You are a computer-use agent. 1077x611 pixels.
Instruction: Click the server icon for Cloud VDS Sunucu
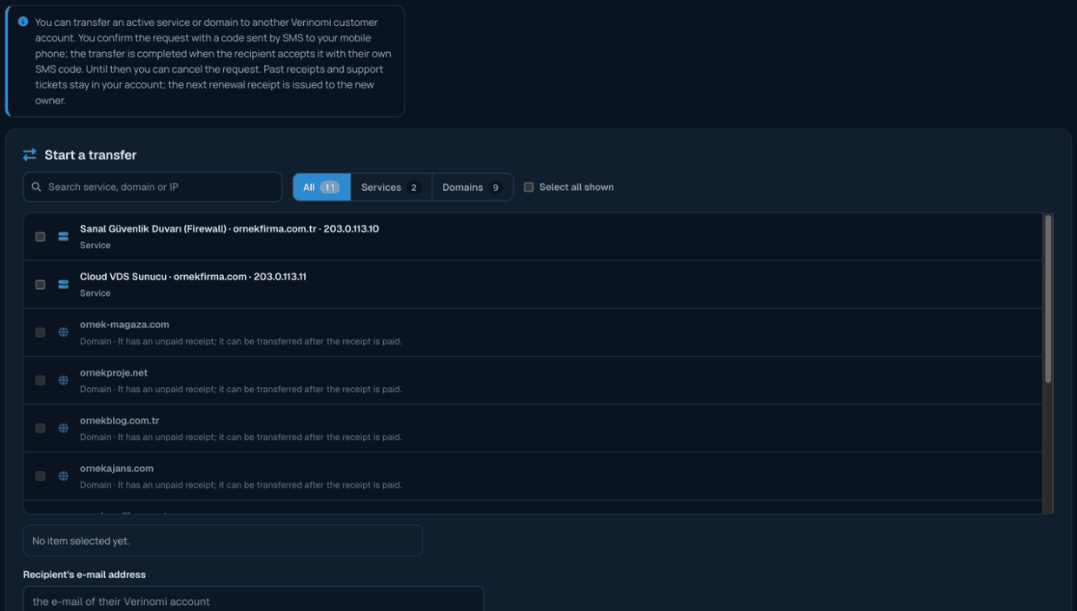63,285
